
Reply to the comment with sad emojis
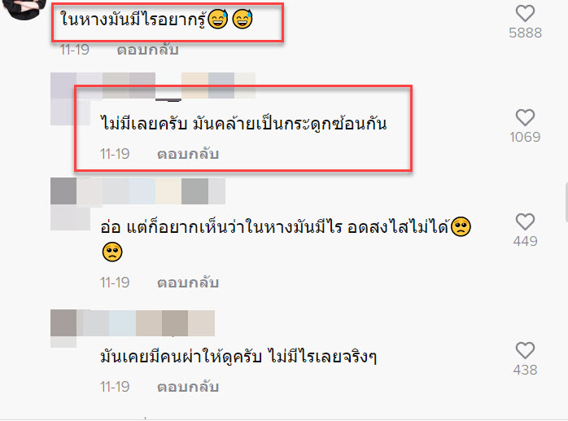coord(188,283)
